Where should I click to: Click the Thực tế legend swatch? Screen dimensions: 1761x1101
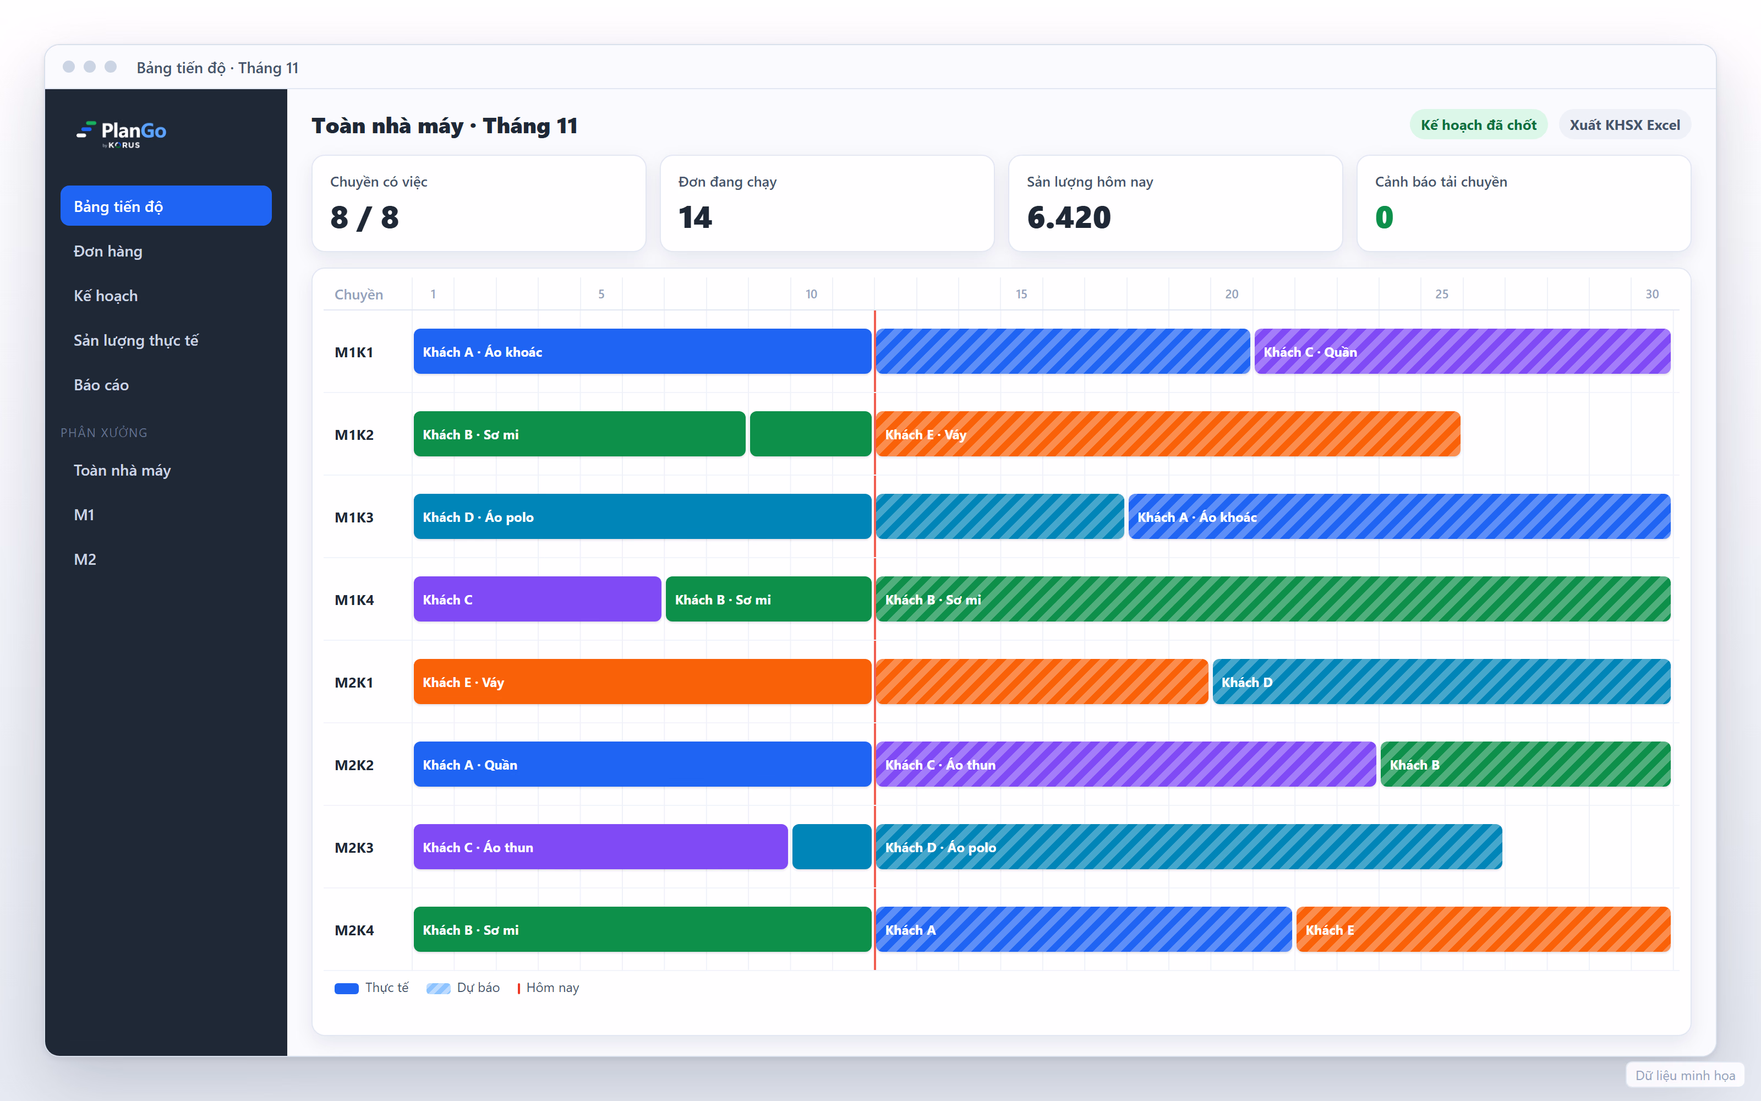coord(346,988)
